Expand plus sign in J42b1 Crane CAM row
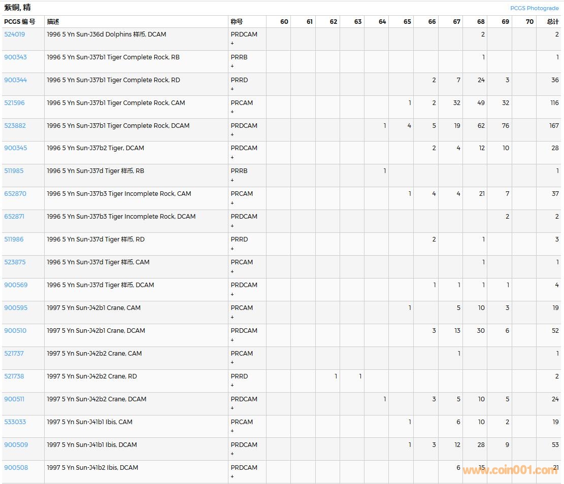This screenshot has width=564, height=484. click(233, 317)
